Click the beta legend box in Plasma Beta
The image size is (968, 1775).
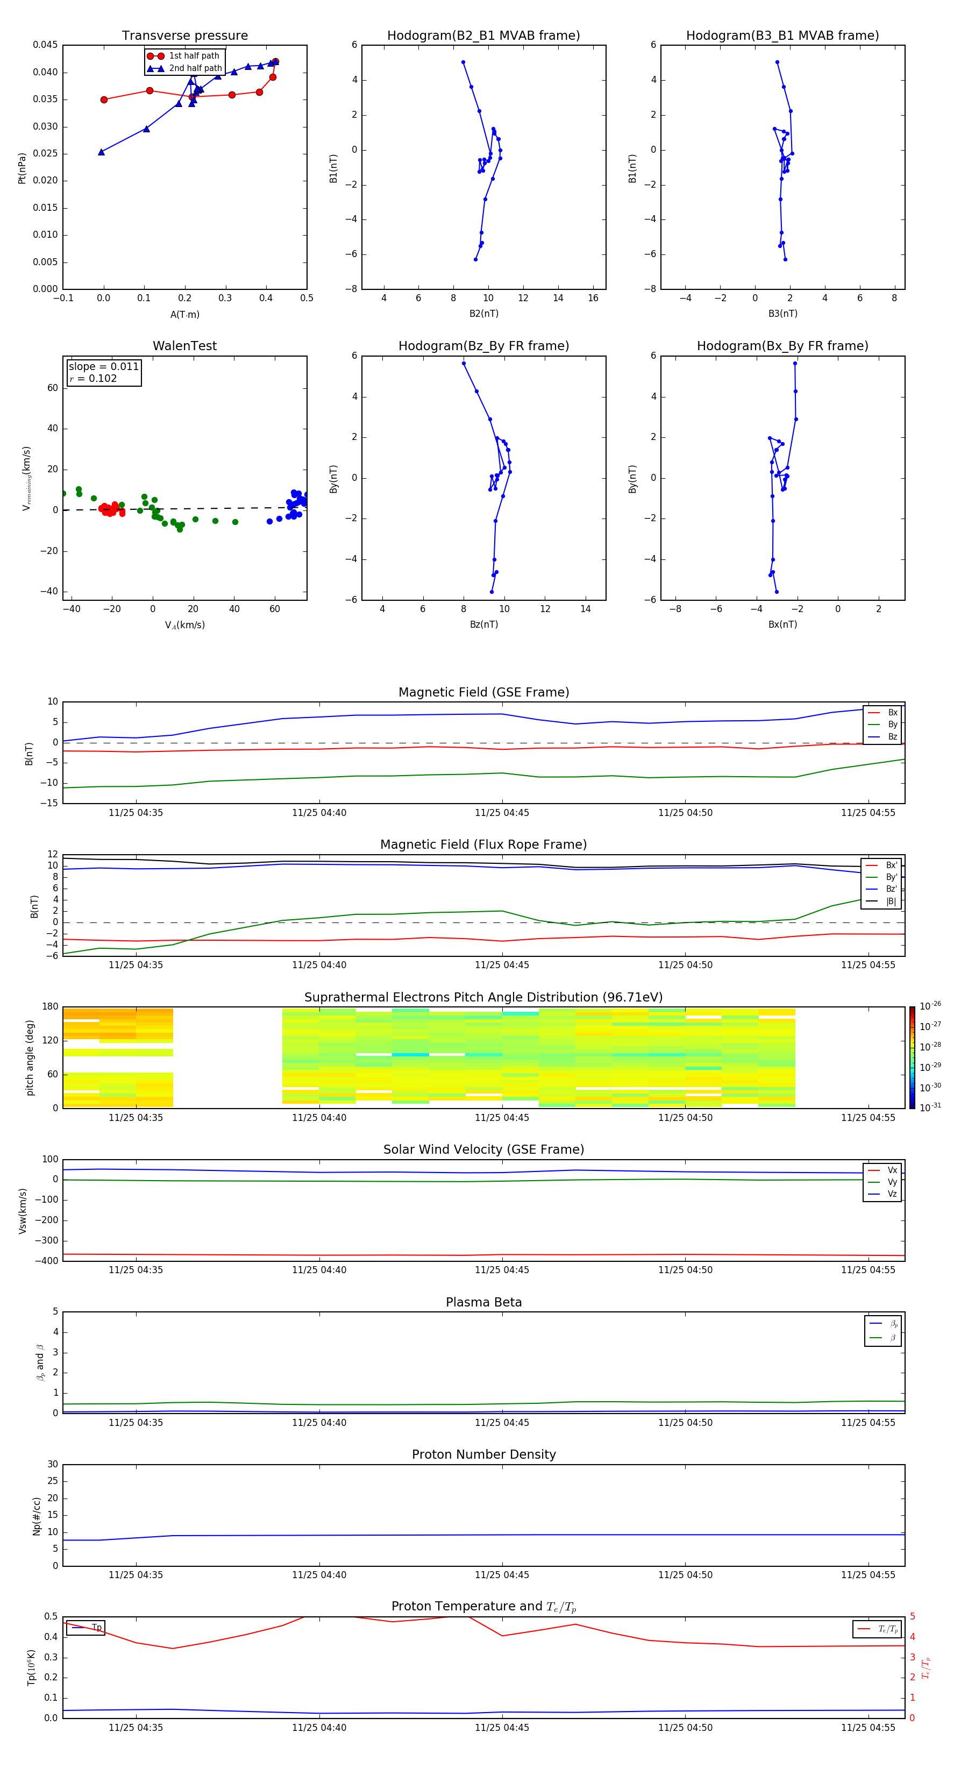(882, 1331)
